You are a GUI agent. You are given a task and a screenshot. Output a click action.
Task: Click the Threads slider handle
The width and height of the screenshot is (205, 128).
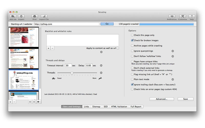point(72,73)
